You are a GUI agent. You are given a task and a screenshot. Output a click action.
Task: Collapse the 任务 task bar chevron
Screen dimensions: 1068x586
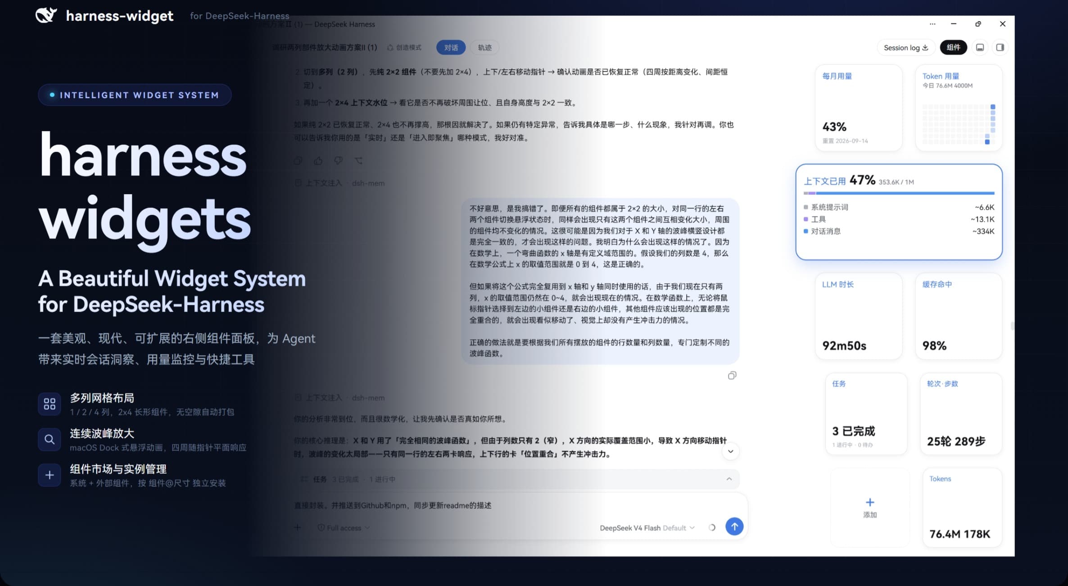point(729,479)
